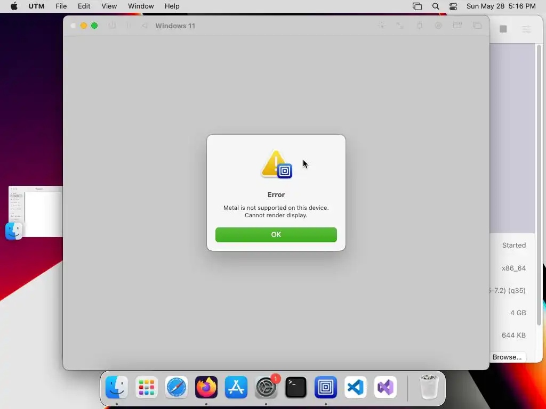This screenshot has width=546, height=409.
Task: Open the Edit menu
Action: click(x=84, y=6)
